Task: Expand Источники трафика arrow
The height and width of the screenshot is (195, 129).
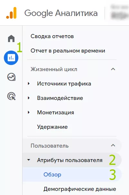Action: click(x=29, y=84)
